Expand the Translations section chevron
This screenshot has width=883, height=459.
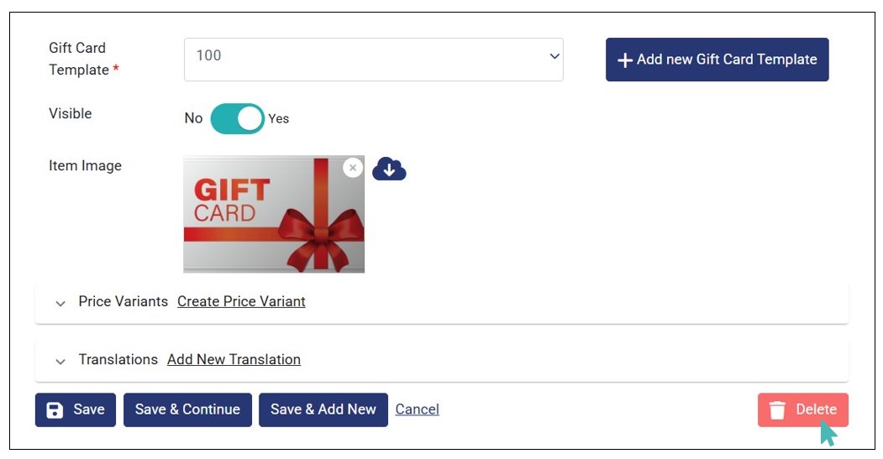[60, 361]
